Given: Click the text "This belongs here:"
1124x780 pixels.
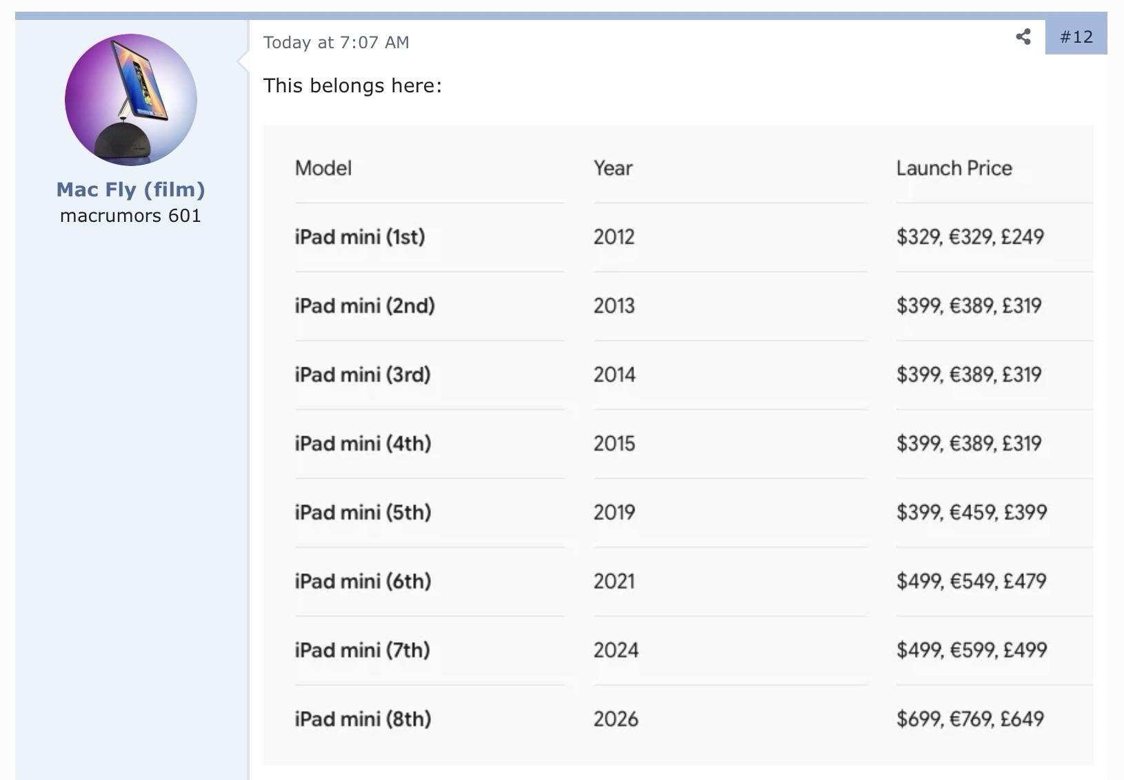Looking at the screenshot, I should pyautogui.click(x=352, y=85).
